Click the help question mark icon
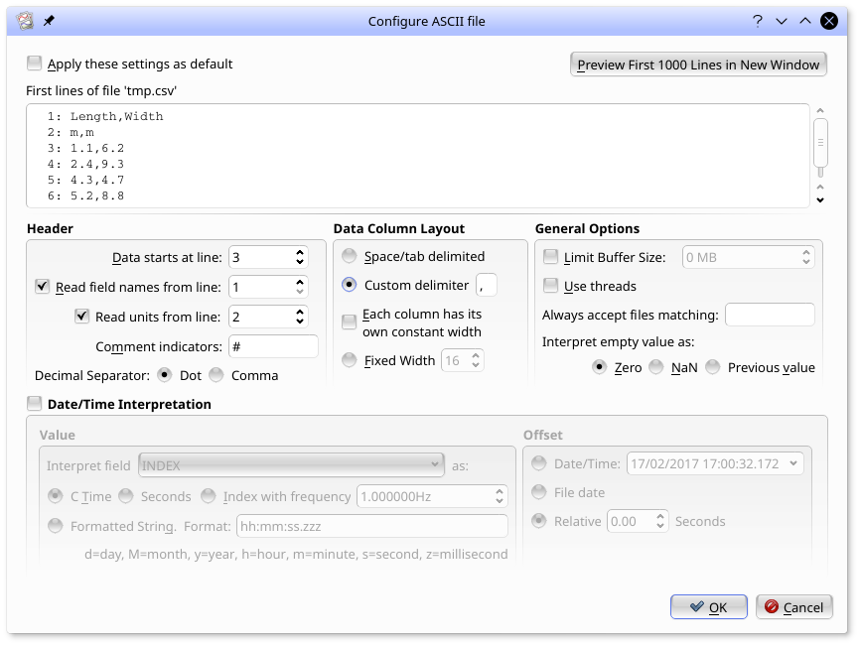The height and width of the screenshot is (646, 860). click(x=758, y=21)
